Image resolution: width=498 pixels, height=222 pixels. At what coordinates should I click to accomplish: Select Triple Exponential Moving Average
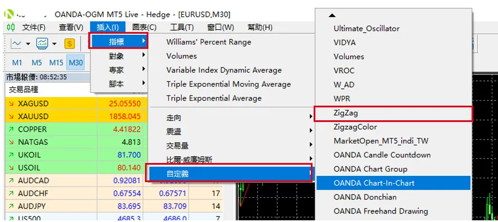tap(229, 84)
